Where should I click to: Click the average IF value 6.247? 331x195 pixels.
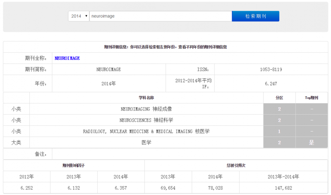pyautogui.click(x=271, y=84)
